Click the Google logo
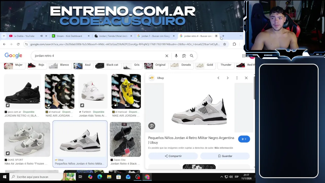 (x=13, y=56)
